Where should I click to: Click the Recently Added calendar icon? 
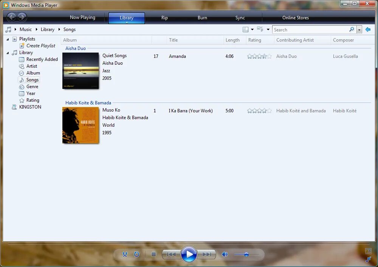tap(22, 59)
